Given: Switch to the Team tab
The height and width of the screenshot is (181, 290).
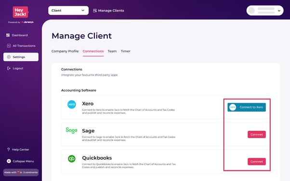Looking at the screenshot, I should coord(112,51).
